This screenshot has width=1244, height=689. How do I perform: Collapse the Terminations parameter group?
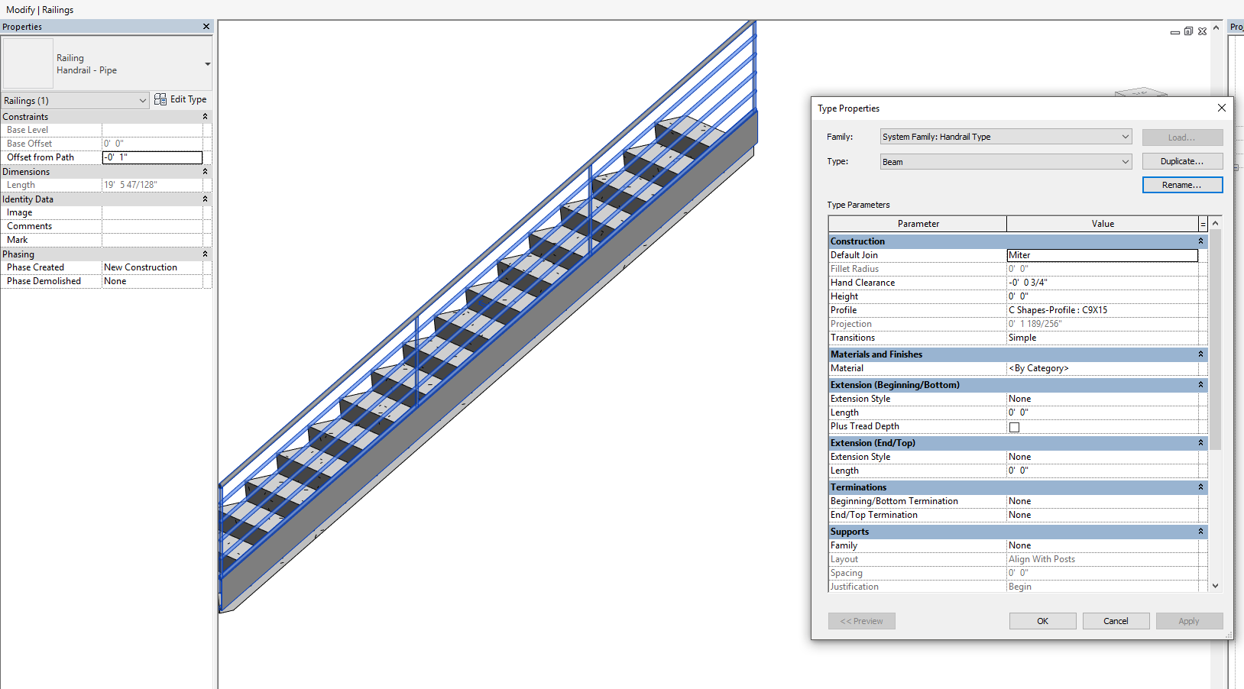(x=1200, y=487)
